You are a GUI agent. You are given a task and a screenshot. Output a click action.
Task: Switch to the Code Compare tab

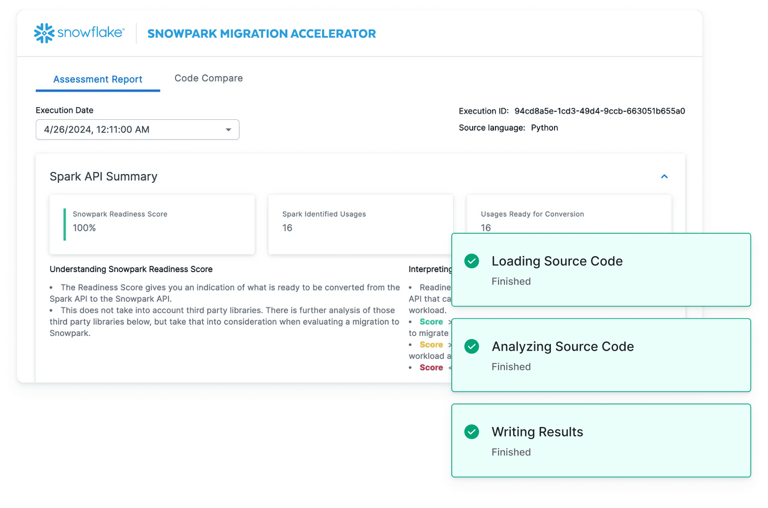208,78
